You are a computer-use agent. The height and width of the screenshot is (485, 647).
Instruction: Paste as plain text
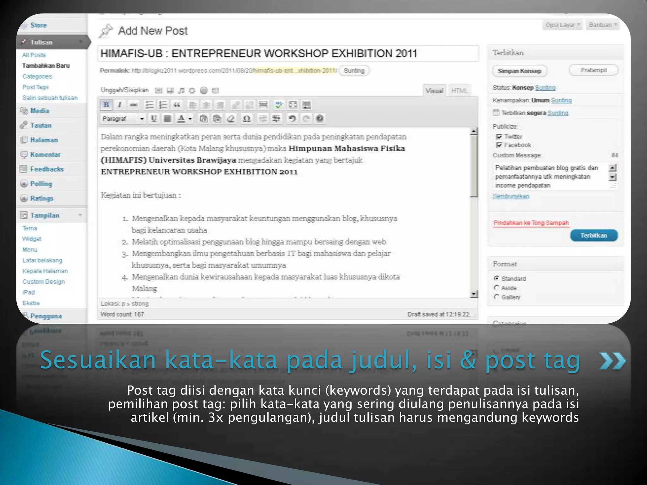[204, 119]
